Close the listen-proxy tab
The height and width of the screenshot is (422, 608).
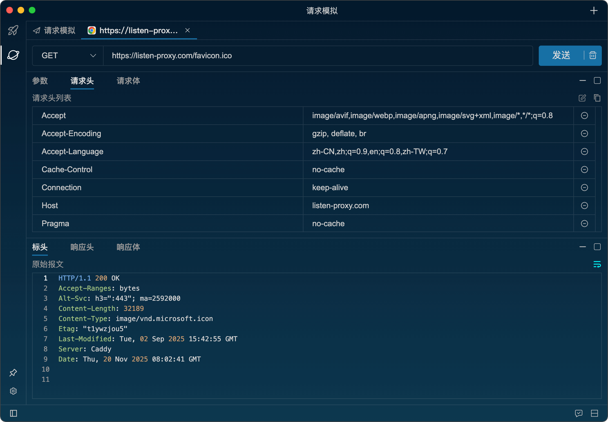(x=187, y=30)
